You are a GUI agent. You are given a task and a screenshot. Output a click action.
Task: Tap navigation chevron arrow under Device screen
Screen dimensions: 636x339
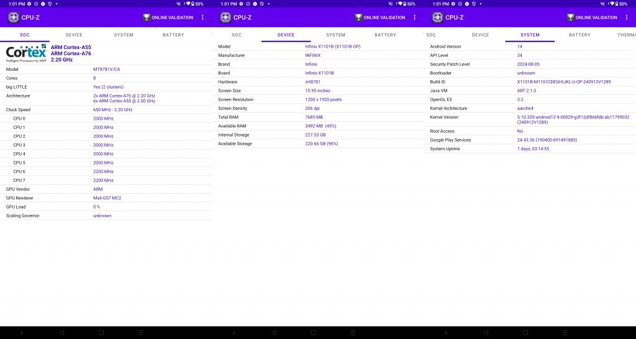[234, 333]
